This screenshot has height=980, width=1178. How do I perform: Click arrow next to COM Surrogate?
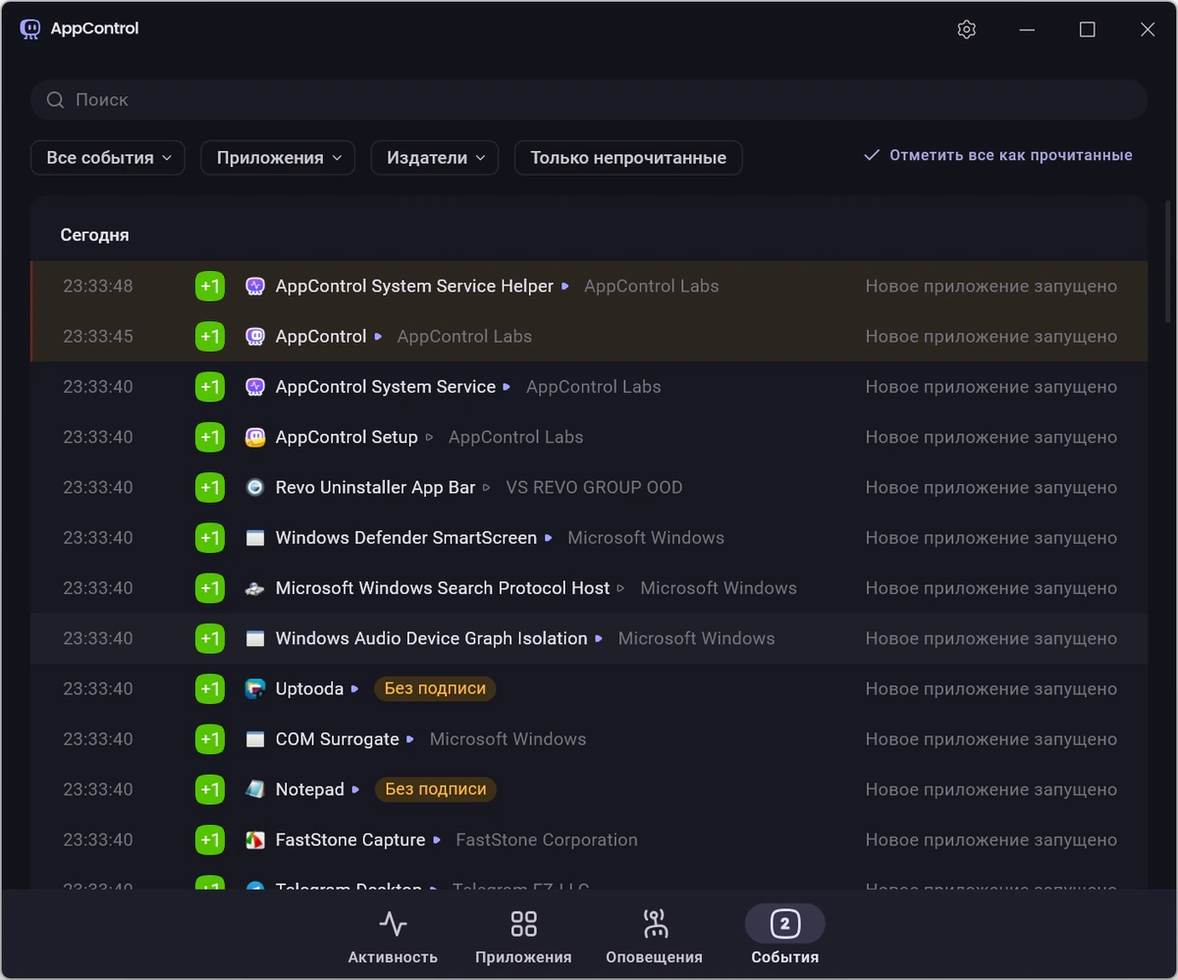(x=410, y=739)
